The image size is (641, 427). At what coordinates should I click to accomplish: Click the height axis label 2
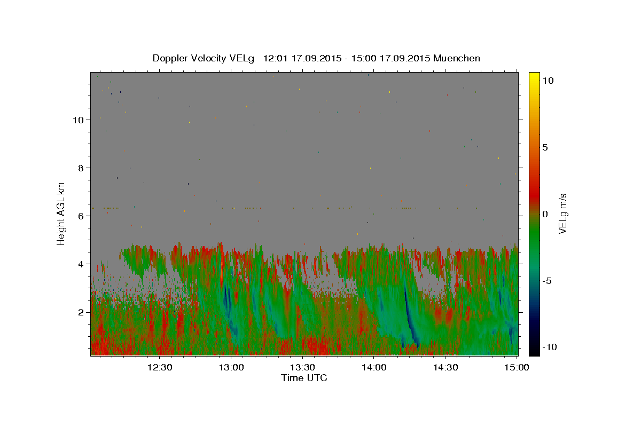81,312
